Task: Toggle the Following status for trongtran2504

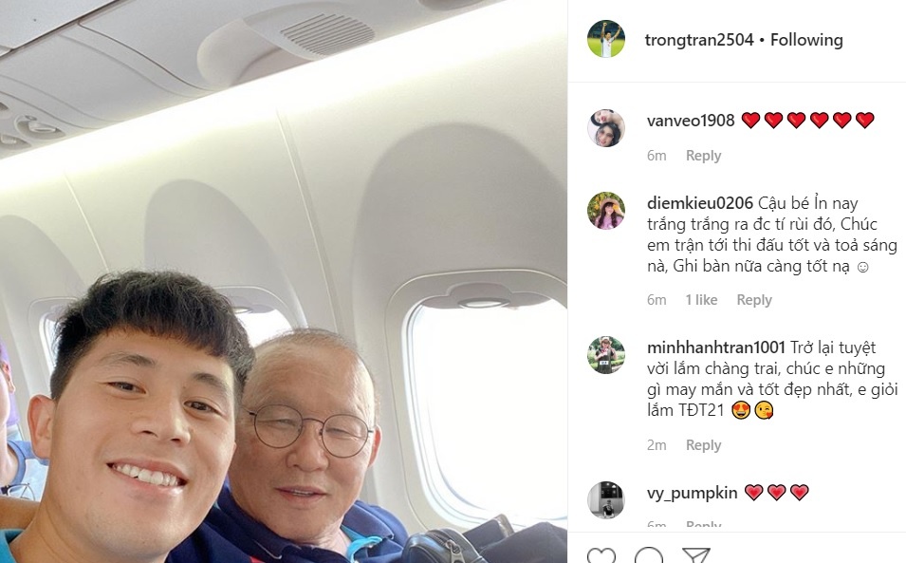Action: coord(806,40)
